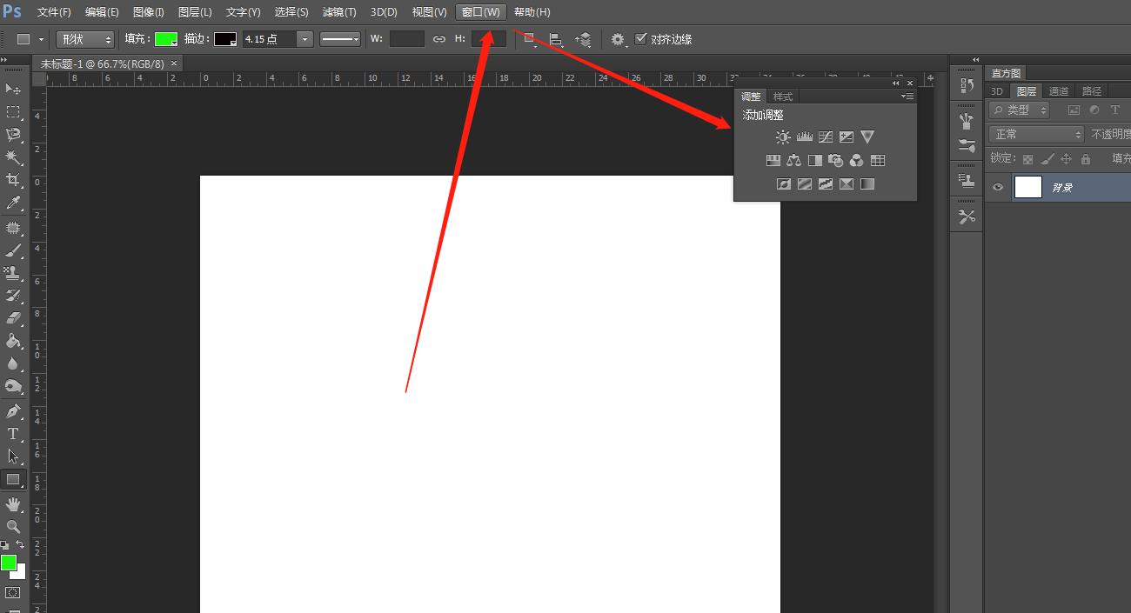This screenshot has height=613, width=1131.
Task: Click the W width input field
Action: [406, 39]
